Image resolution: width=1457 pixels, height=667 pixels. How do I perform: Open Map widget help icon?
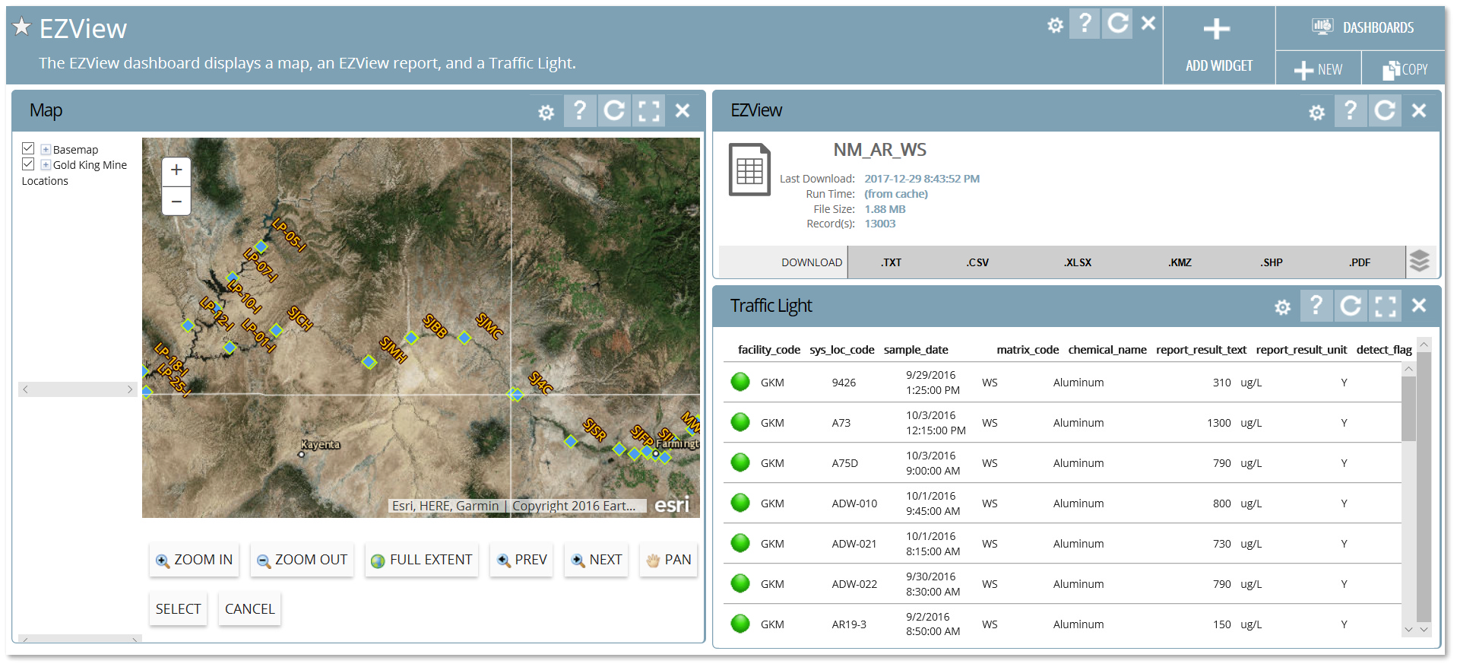579,110
